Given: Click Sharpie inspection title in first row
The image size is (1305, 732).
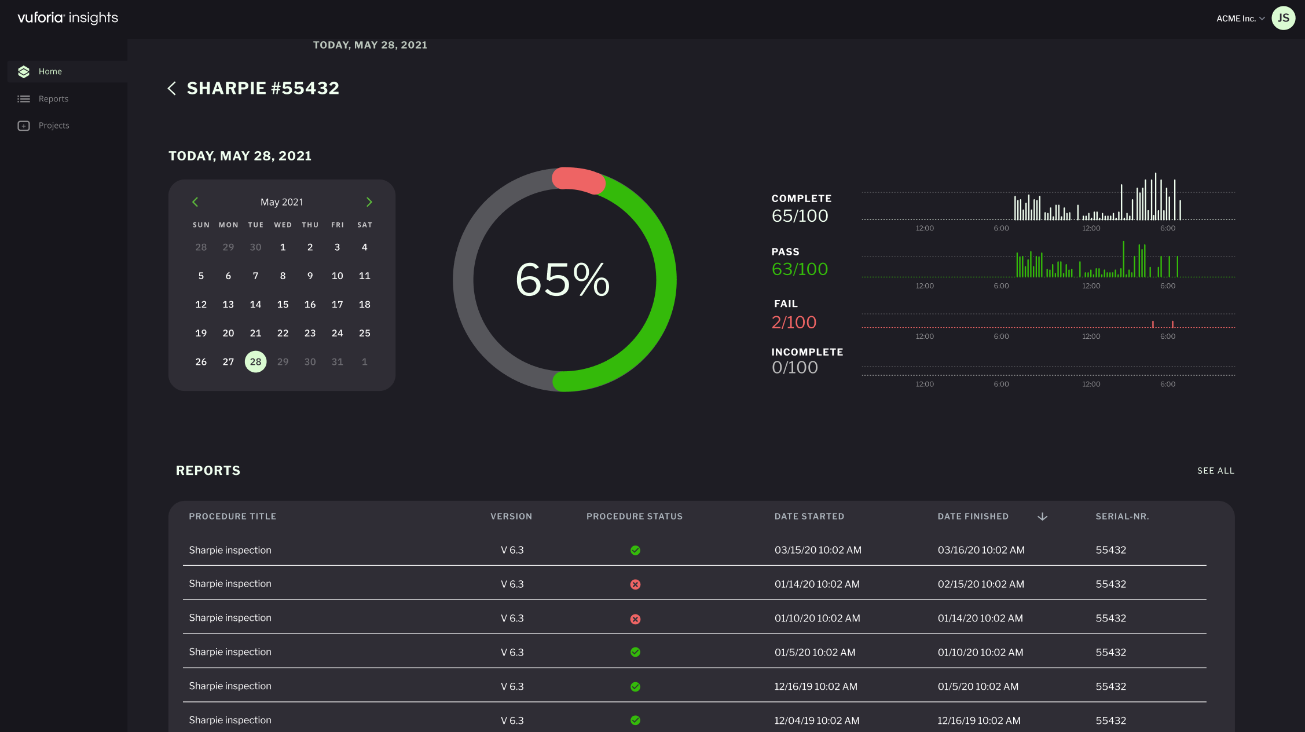Looking at the screenshot, I should [230, 550].
